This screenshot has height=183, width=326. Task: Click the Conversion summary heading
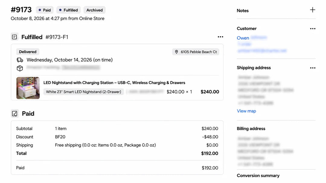258,175
